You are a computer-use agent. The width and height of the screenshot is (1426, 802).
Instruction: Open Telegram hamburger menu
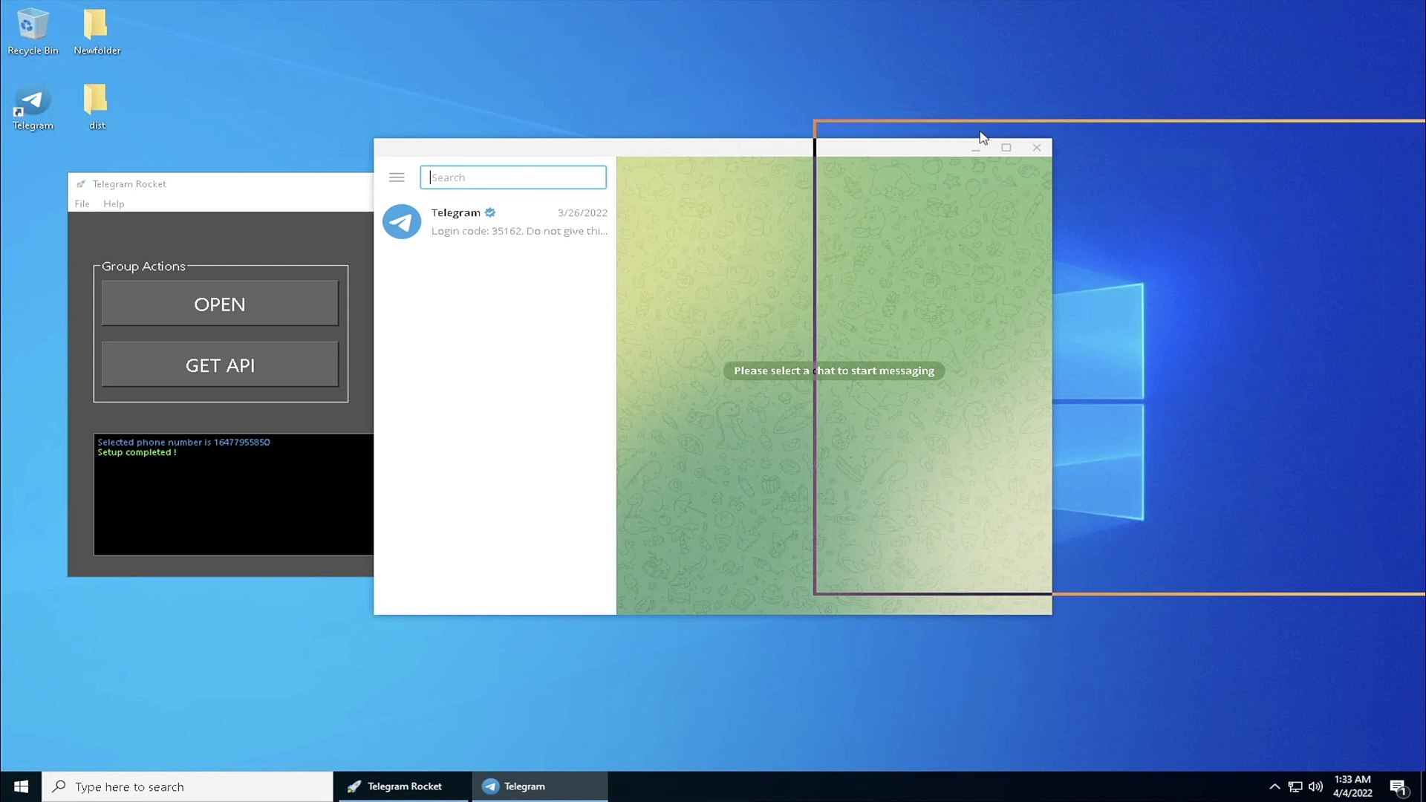coord(397,177)
